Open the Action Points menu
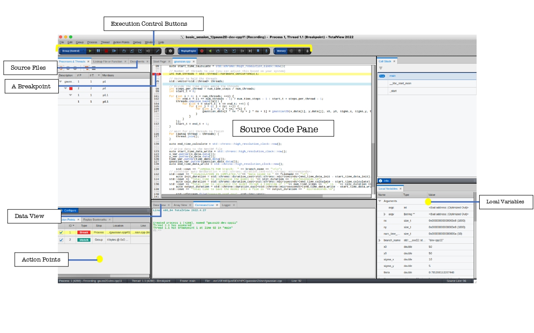Image resolution: width=534 pixels, height=333 pixels. click(121, 42)
